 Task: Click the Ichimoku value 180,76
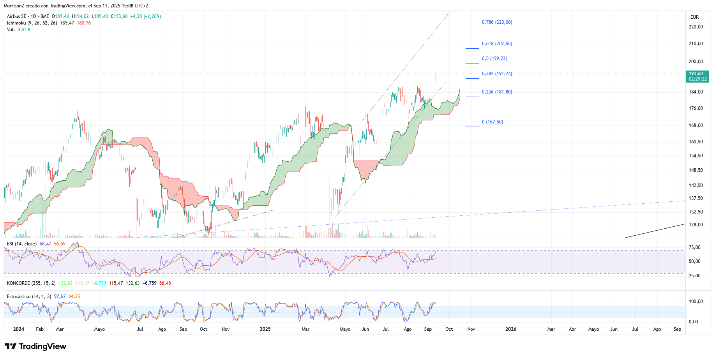[84, 23]
